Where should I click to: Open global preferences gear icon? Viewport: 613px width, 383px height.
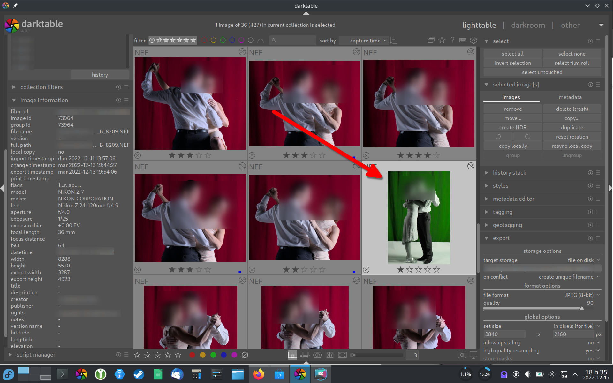(x=473, y=40)
